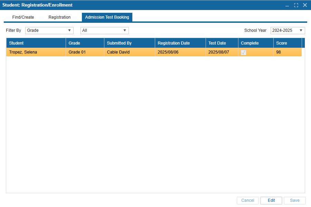The height and width of the screenshot is (207, 311).
Task: Sort by the Score column header
Action: [x=287, y=43]
